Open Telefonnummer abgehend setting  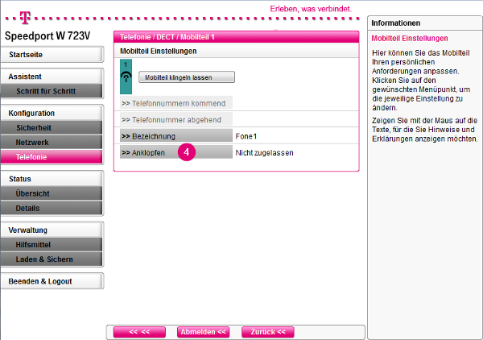coord(176,119)
